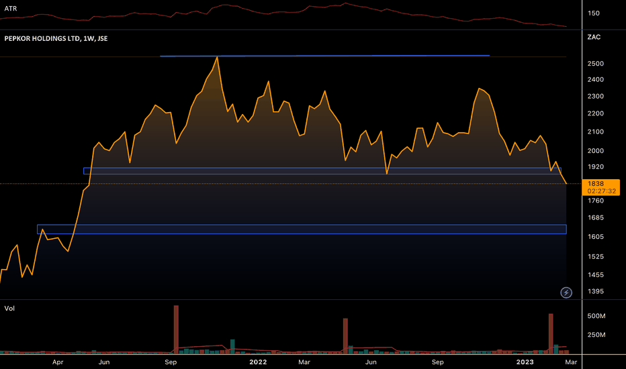Screen dimensions: 626x369
Task: Click the PEPKOR HOLDINGS LTD, 1W, JSE title
Action: (56, 39)
